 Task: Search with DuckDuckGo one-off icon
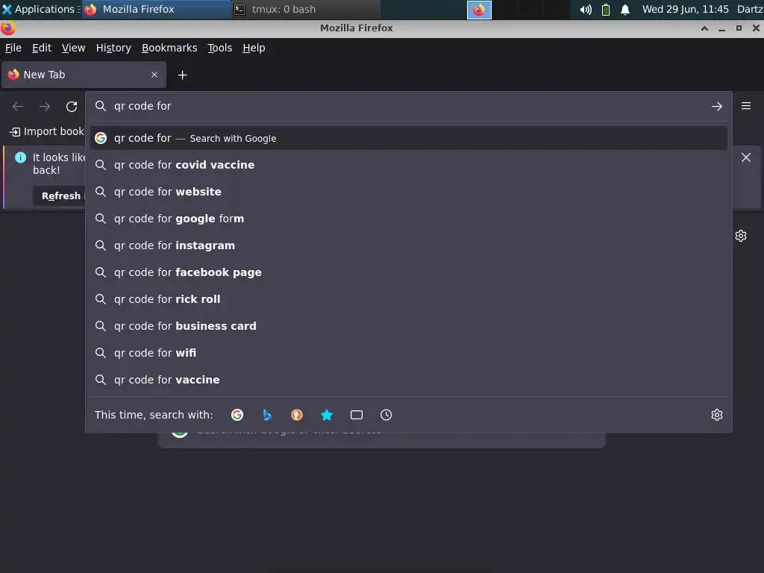(x=297, y=415)
